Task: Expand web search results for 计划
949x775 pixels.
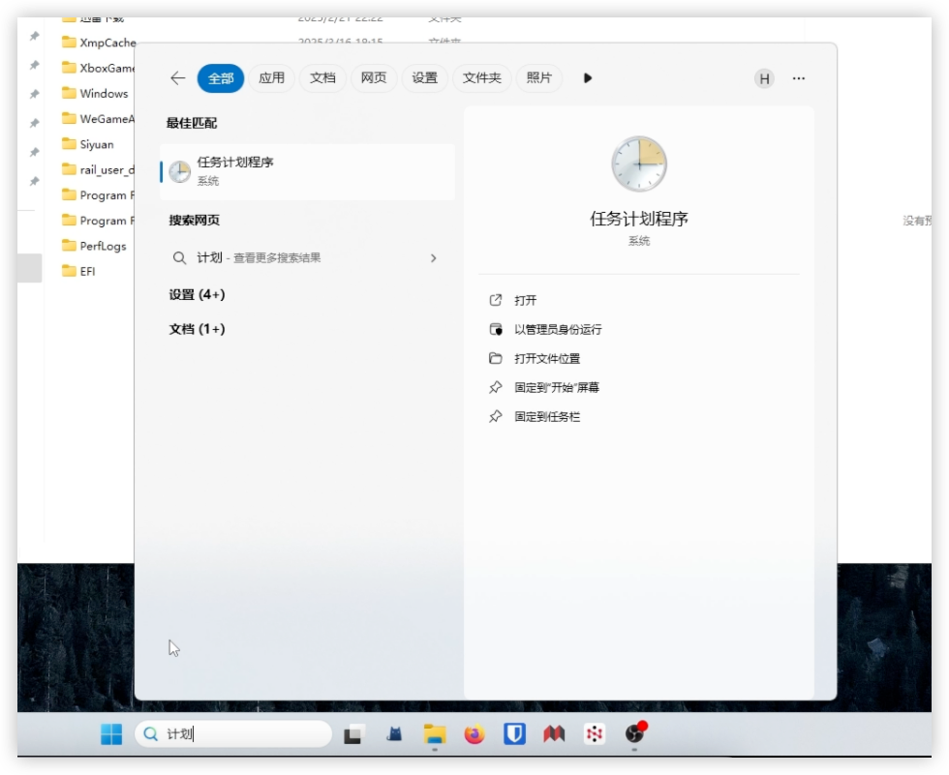Action: click(433, 258)
